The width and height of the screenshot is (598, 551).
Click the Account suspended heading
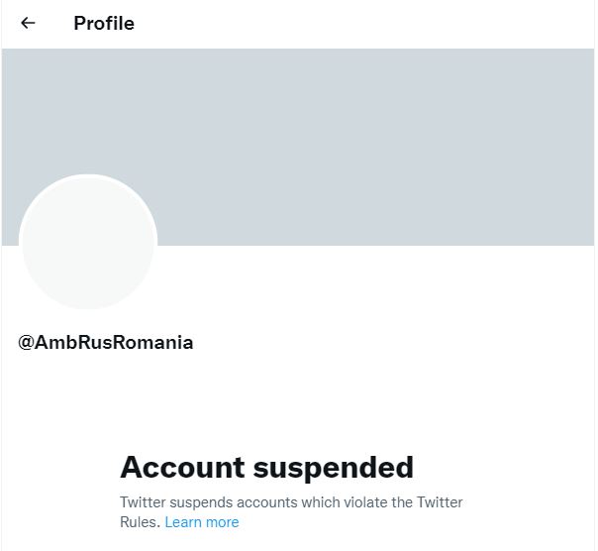coord(266,467)
